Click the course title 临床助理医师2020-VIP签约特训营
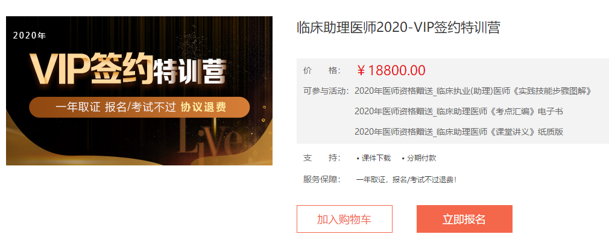 (x=398, y=28)
